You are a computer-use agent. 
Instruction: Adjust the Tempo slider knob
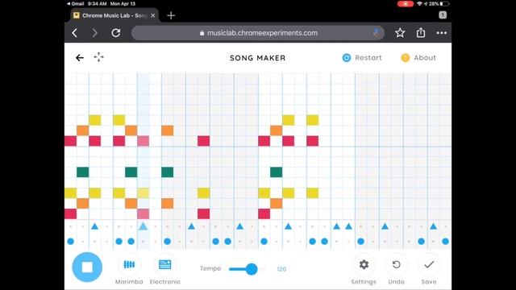pyautogui.click(x=252, y=269)
